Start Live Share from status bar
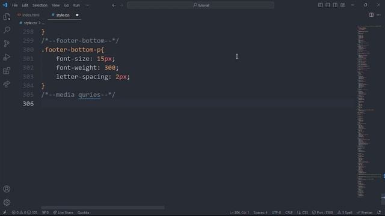The image size is (385, 216). tap(63, 212)
